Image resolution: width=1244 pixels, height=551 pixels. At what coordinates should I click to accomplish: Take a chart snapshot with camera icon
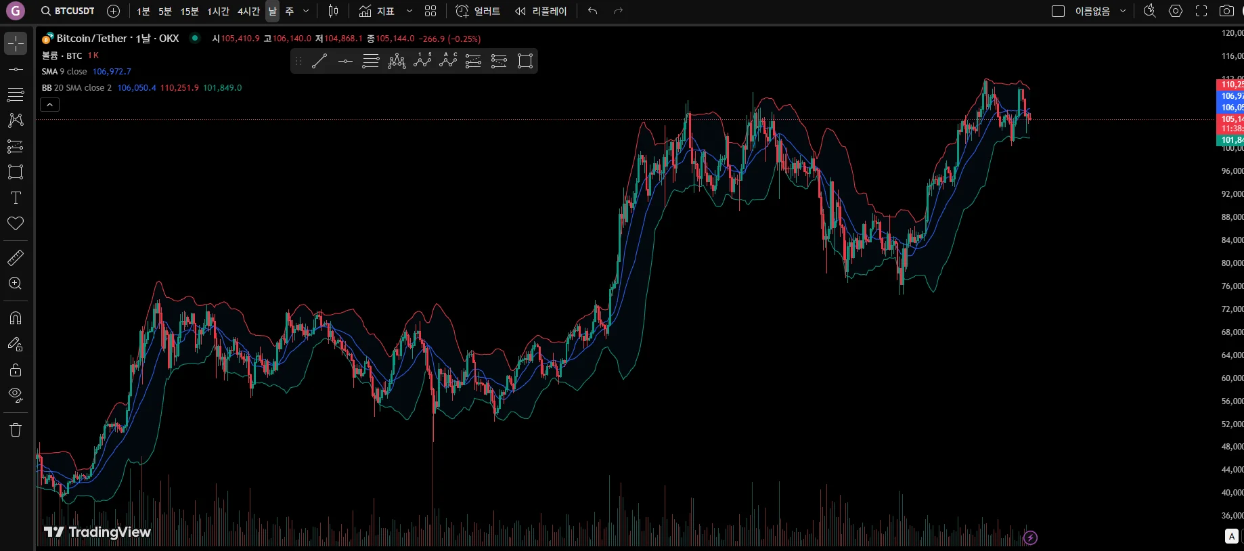1226,11
